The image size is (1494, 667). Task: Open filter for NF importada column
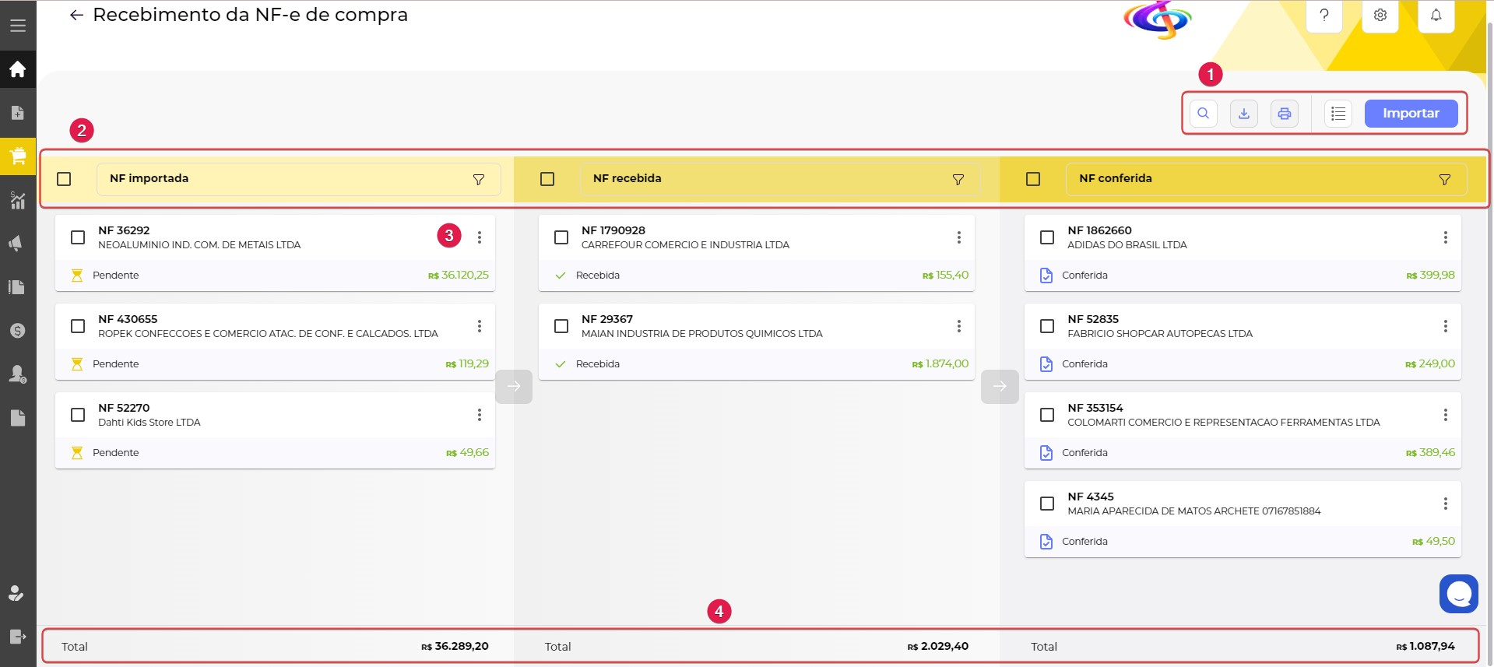[479, 179]
